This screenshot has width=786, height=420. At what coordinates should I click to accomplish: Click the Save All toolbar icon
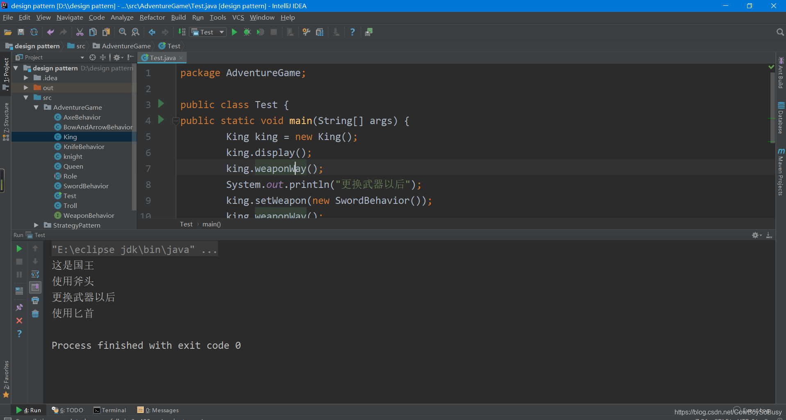pos(21,32)
